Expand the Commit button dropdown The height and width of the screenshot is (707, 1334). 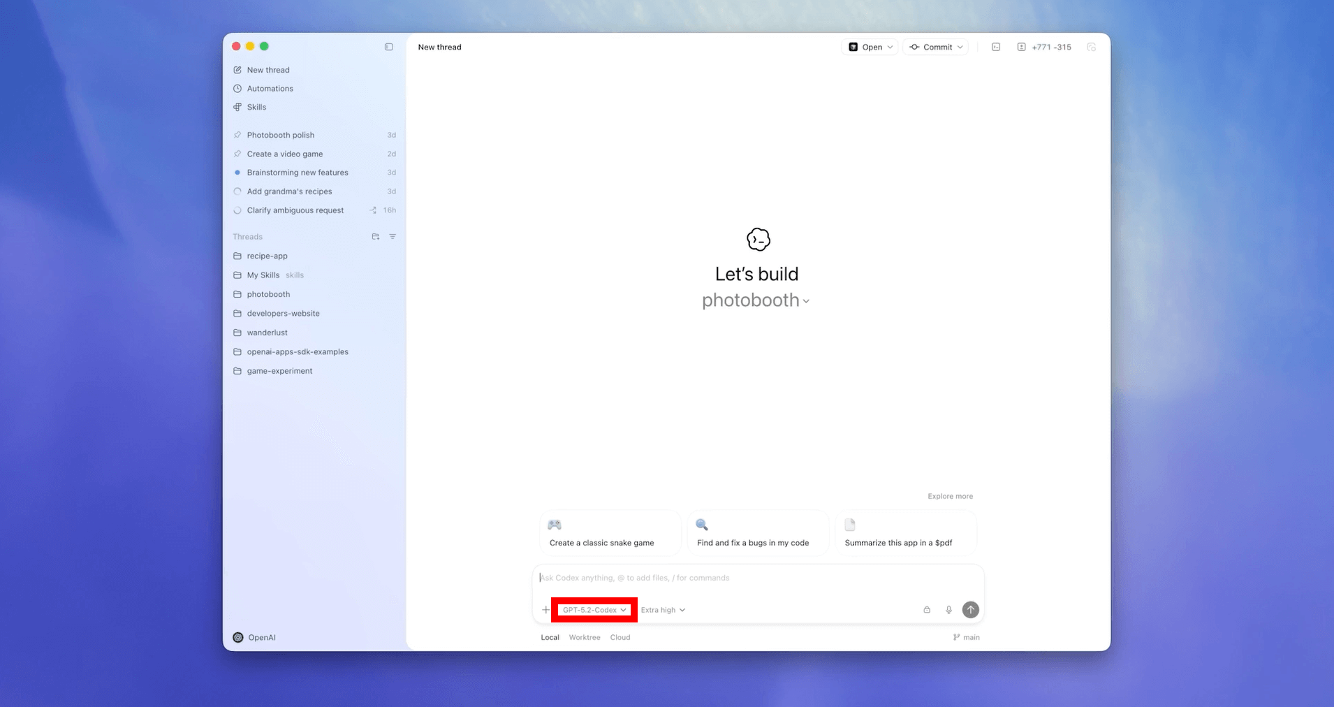point(960,47)
